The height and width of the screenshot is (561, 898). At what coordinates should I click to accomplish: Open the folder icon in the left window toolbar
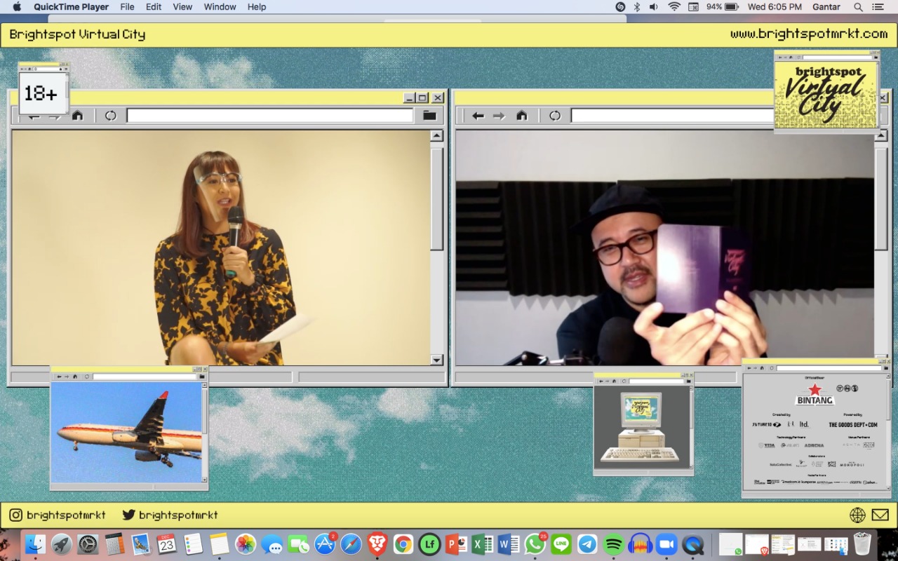pos(429,116)
